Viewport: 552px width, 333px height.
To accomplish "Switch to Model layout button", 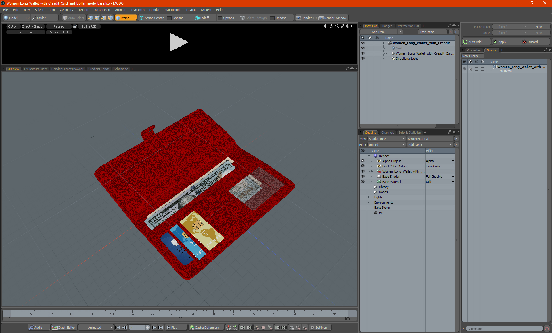I will pyautogui.click(x=17, y=18).
